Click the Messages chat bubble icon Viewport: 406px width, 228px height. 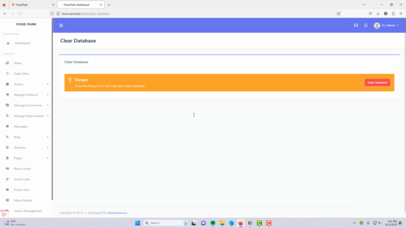click(x=7, y=127)
